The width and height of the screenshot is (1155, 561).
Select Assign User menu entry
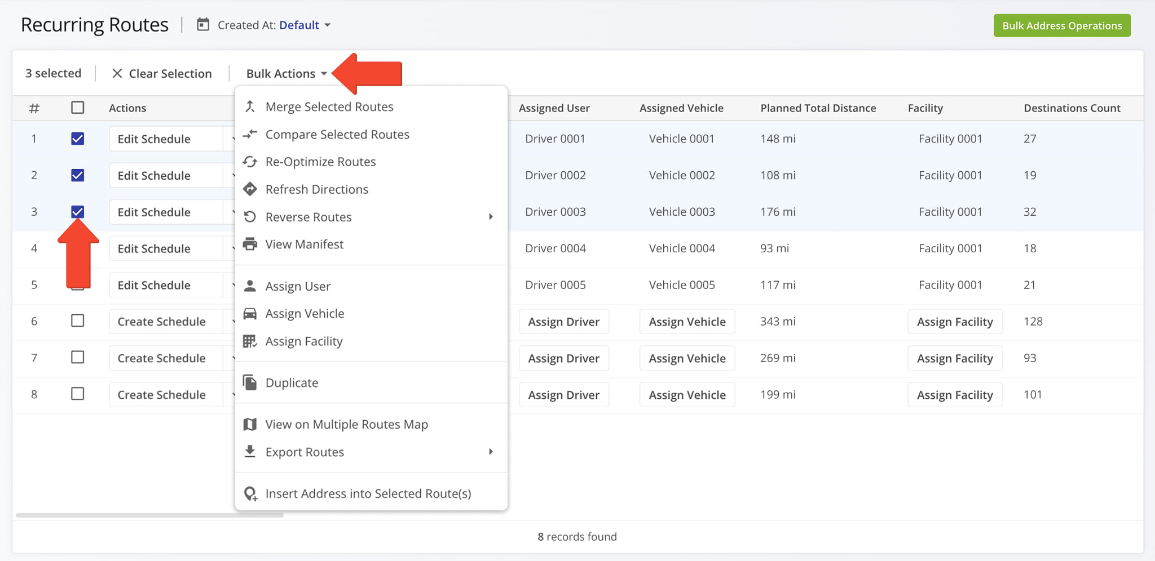tap(371, 286)
